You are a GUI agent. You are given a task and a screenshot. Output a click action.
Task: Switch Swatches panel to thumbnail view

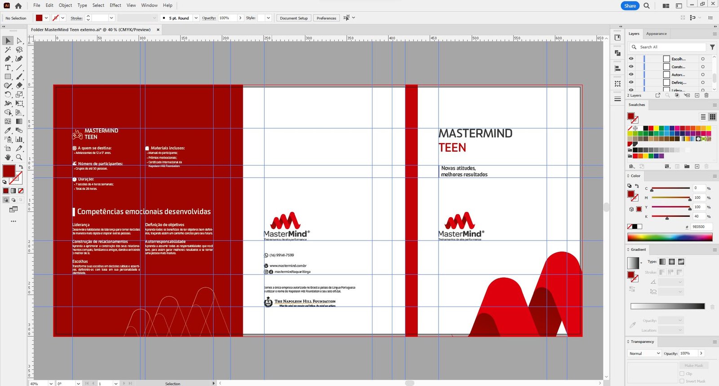click(x=712, y=117)
